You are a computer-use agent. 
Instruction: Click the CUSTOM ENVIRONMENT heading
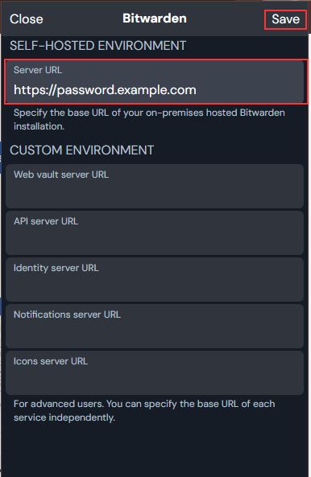pyautogui.click(x=82, y=150)
